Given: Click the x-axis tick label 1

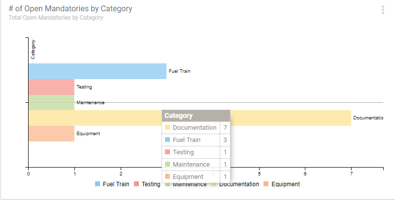Looking at the screenshot, I should point(74,173).
